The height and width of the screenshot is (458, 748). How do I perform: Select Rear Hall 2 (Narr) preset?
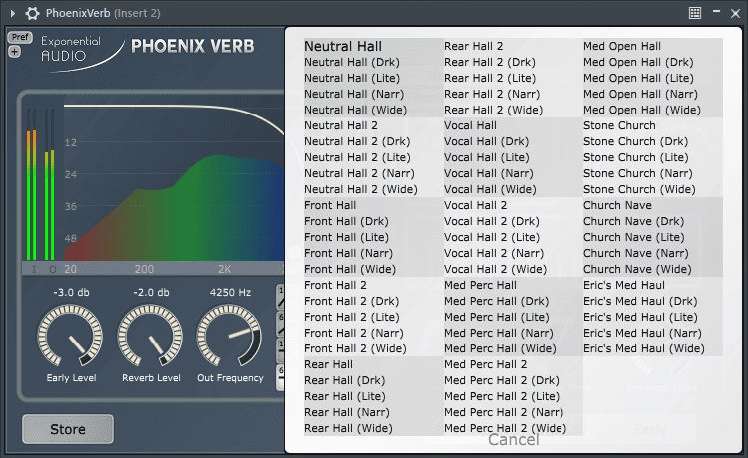pyautogui.click(x=492, y=94)
